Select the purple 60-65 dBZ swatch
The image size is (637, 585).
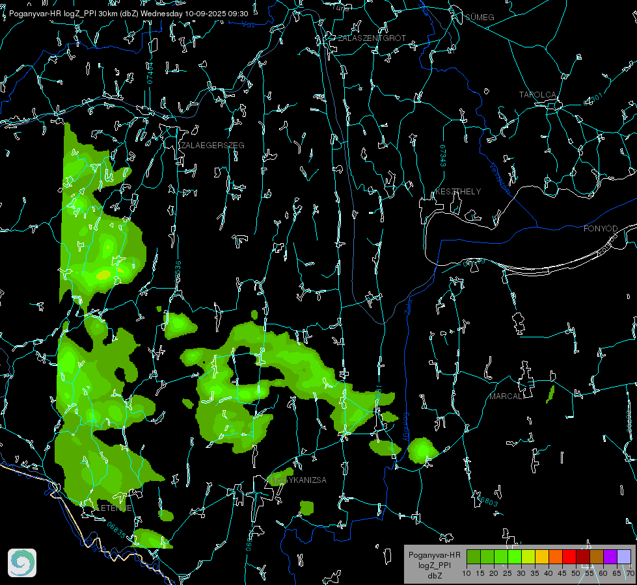[x=610, y=556]
